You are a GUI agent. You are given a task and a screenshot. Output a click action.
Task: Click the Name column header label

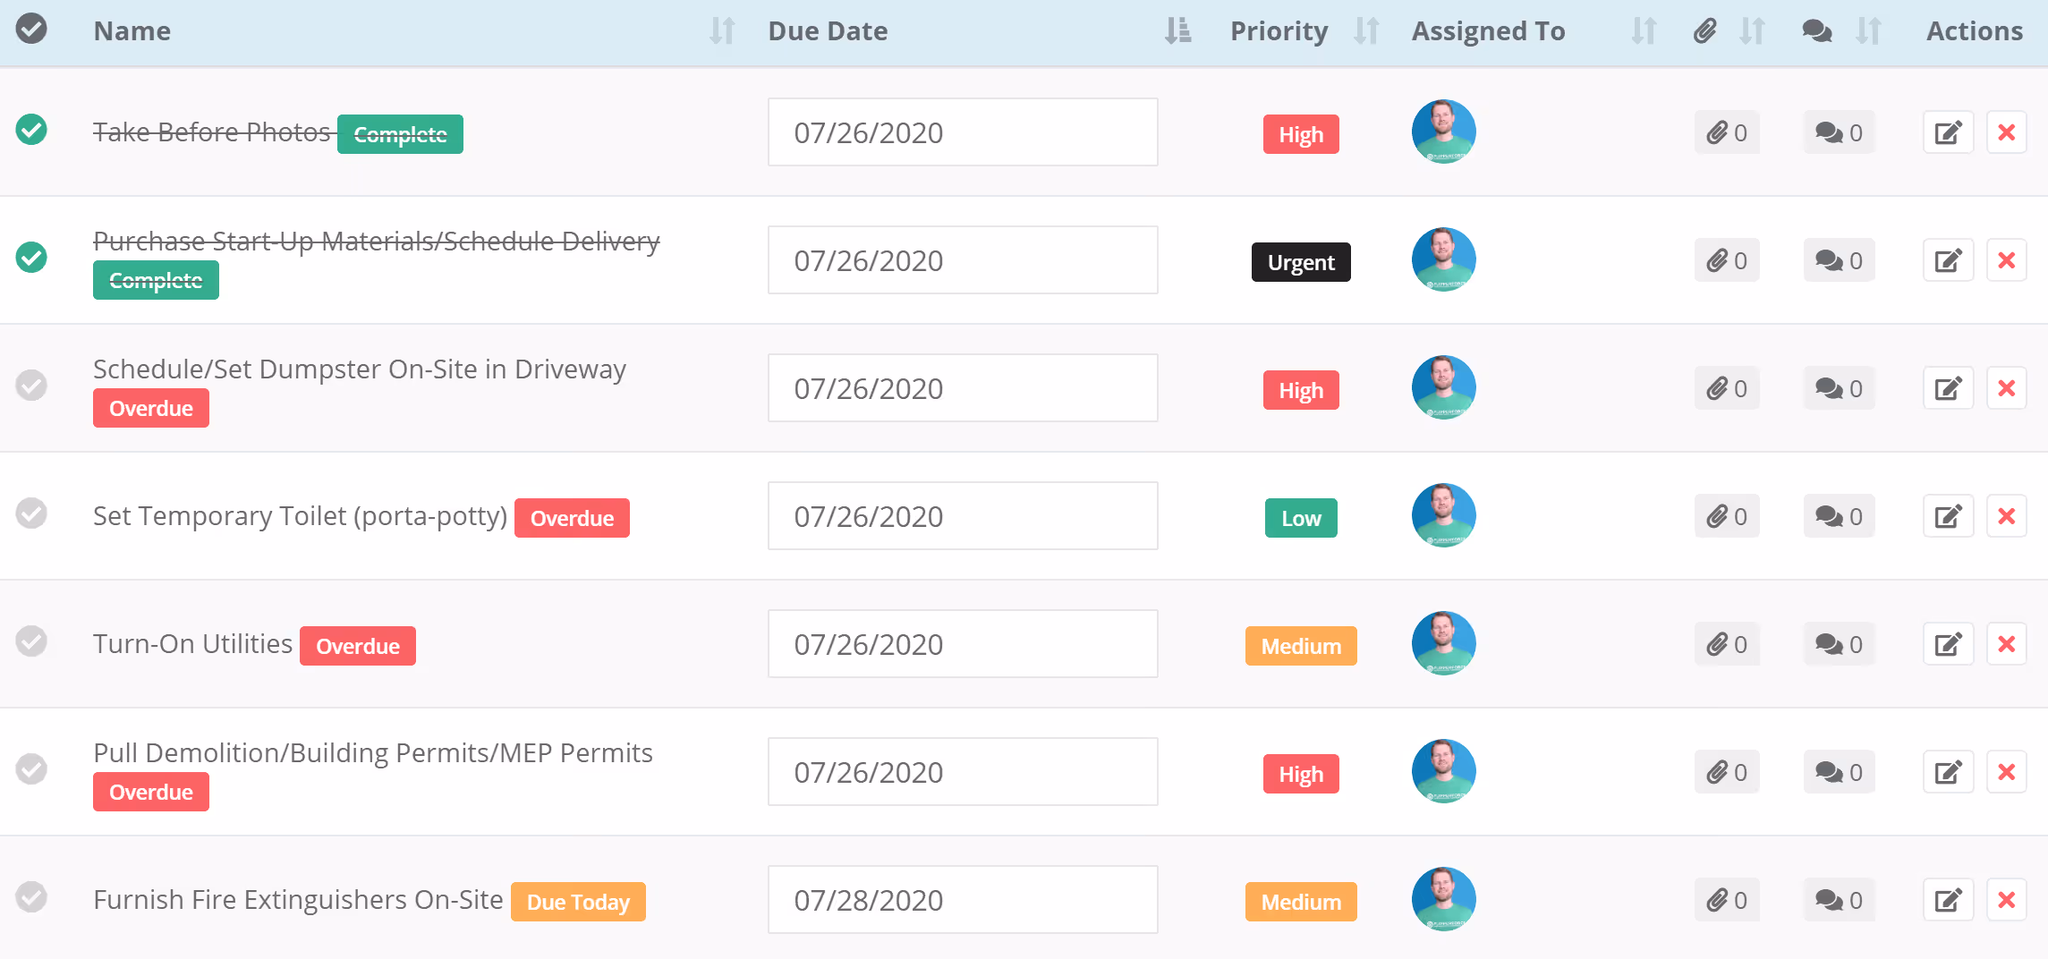tap(132, 30)
